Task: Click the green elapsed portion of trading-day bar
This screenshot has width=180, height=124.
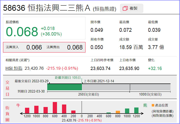Action: pos(64,87)
